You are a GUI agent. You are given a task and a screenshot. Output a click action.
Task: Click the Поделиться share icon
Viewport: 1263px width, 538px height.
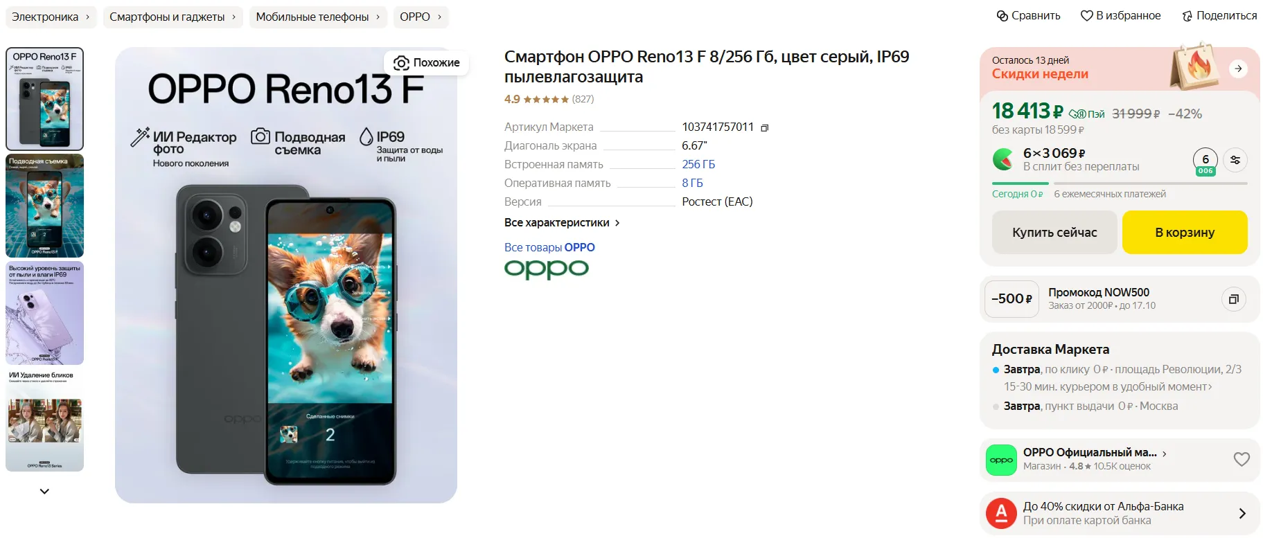(1187, 16)
